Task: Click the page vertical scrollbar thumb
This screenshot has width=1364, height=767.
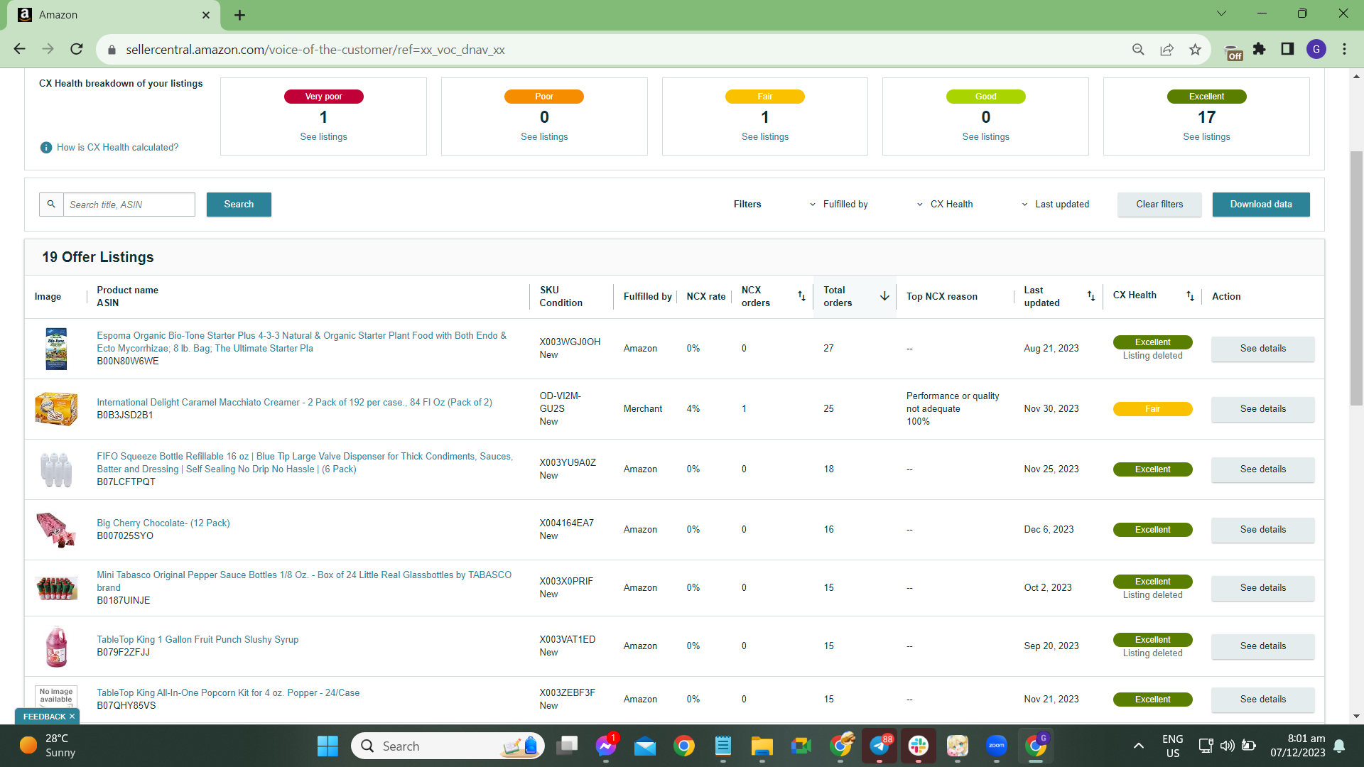Action: 1356,277
